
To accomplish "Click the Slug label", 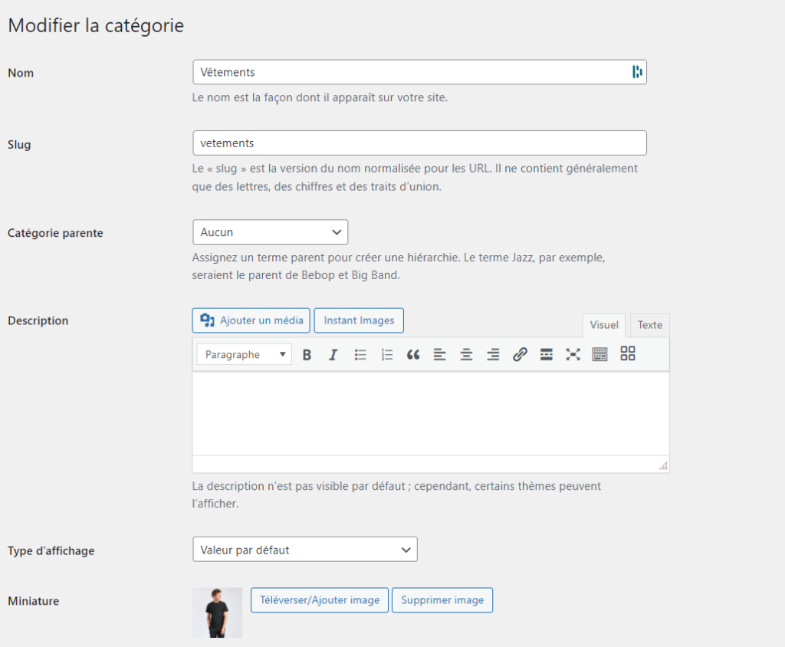I will pos(19,145).
